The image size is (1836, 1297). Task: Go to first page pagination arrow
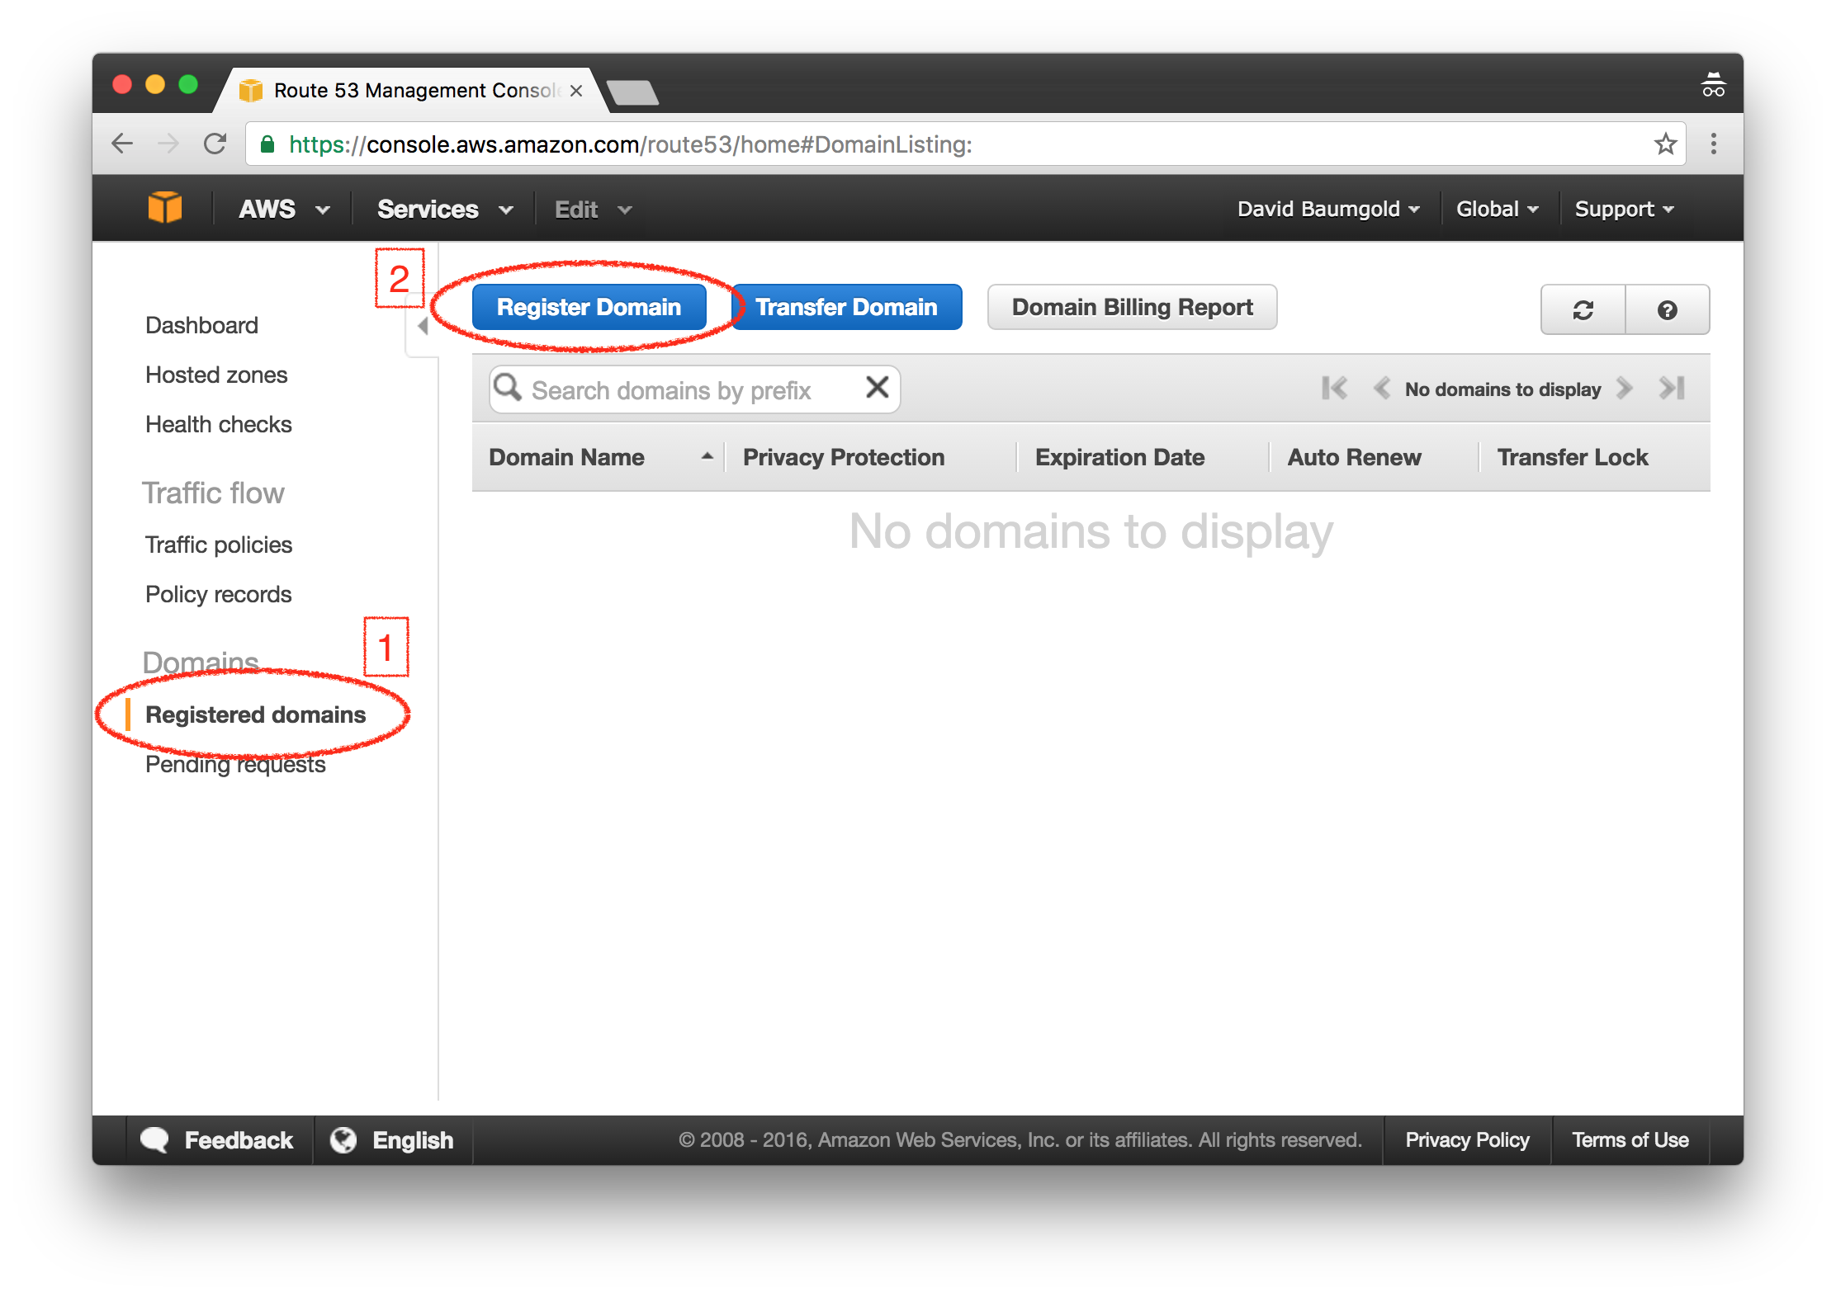[x=1334, y=389]
